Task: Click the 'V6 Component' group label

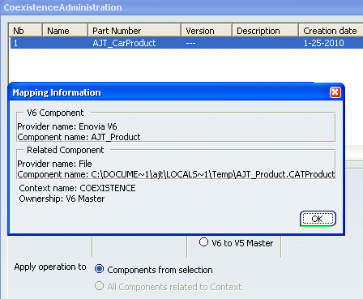Action: (x=55, y=113)
